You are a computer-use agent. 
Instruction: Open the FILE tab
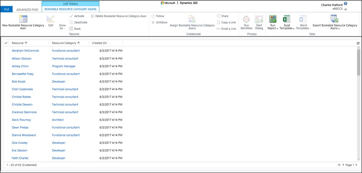(7, 10)
